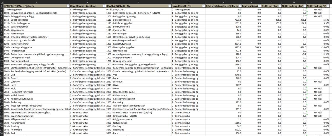This screenshot has height=136, width=332.
Task: Select row 13 header
Action: (x=2, y=47)
